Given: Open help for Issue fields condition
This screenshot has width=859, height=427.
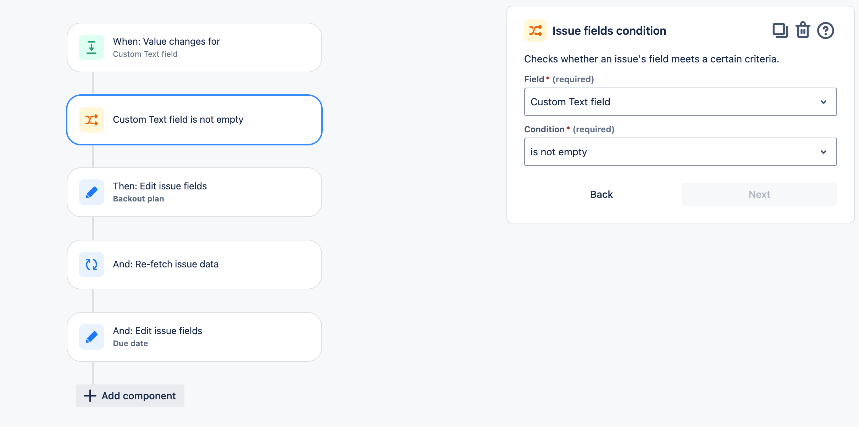Looking at the screenshot, I should point(826,30).
